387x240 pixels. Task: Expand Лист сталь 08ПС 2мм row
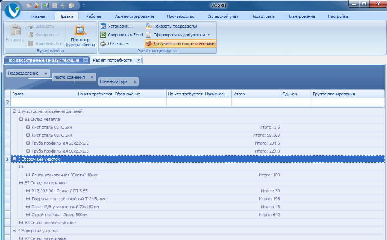coord(28,127)
